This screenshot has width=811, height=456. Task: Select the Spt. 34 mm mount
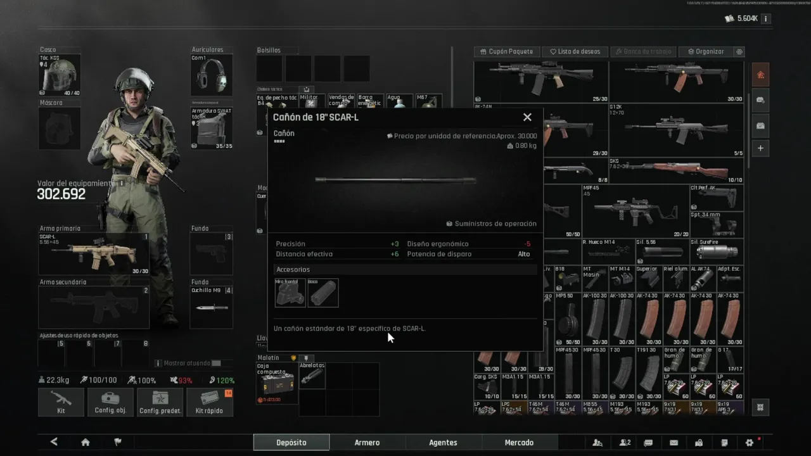(x=717, y=224)
